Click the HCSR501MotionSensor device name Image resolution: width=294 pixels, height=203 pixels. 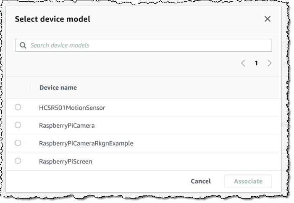click(x=72, y=108)
